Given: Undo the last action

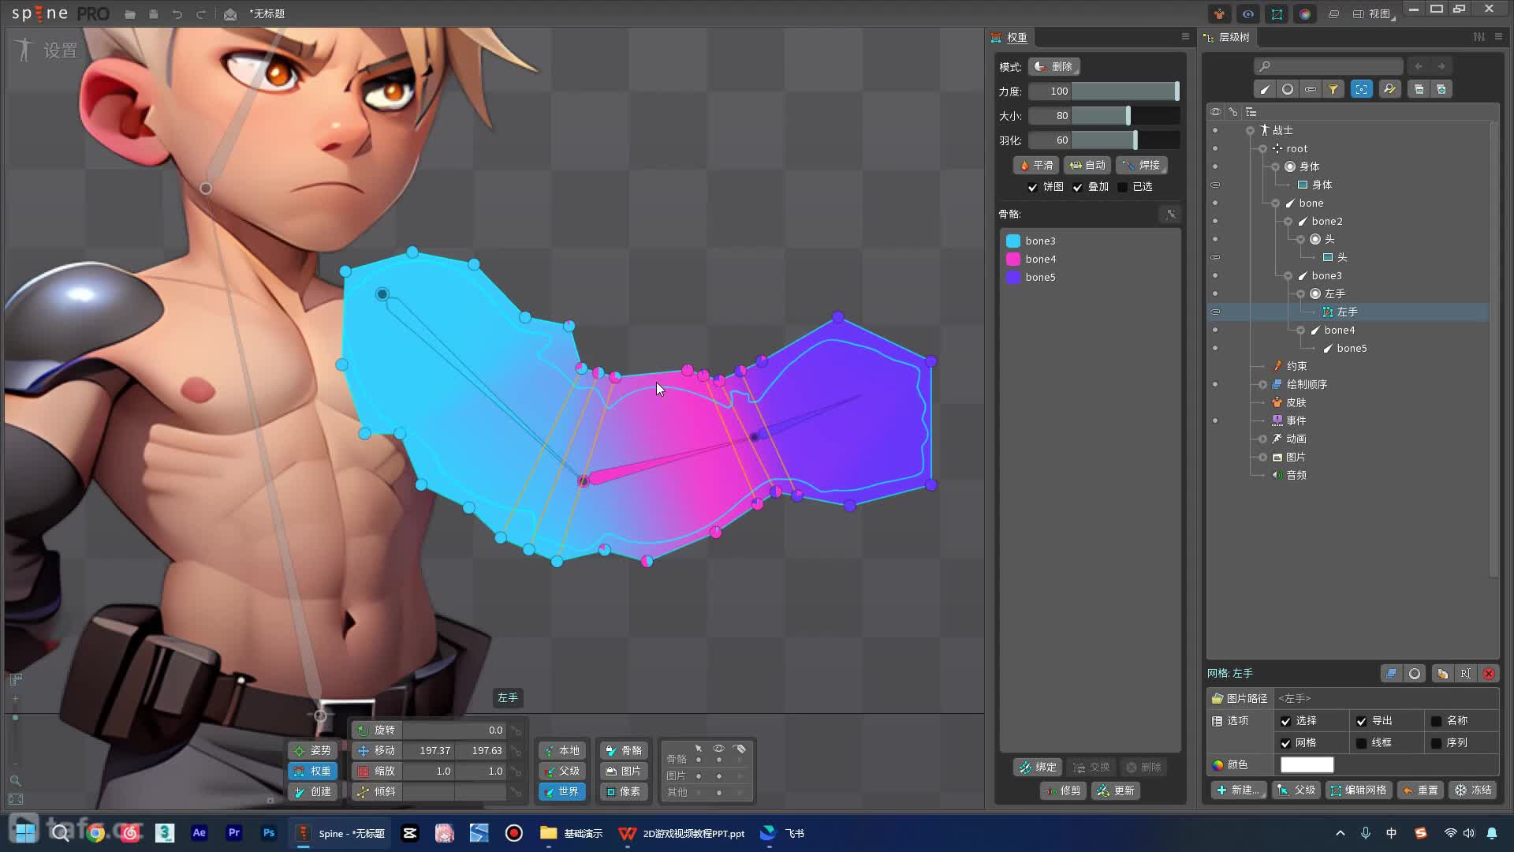Looking at the screenshot, I should (177, 14).
